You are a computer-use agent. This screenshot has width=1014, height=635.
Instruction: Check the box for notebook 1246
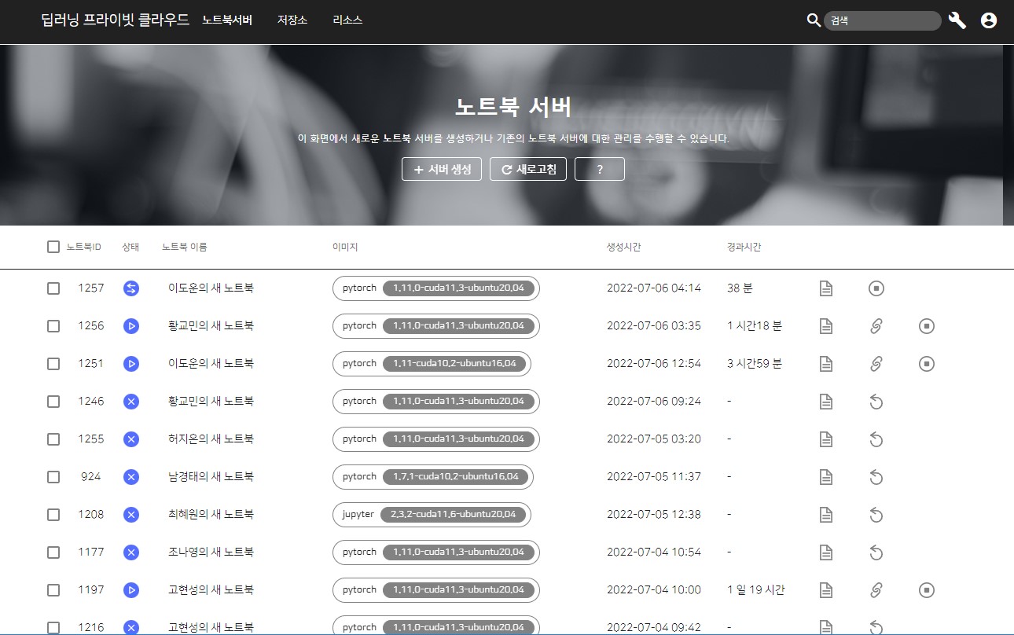tap(53, 402)
